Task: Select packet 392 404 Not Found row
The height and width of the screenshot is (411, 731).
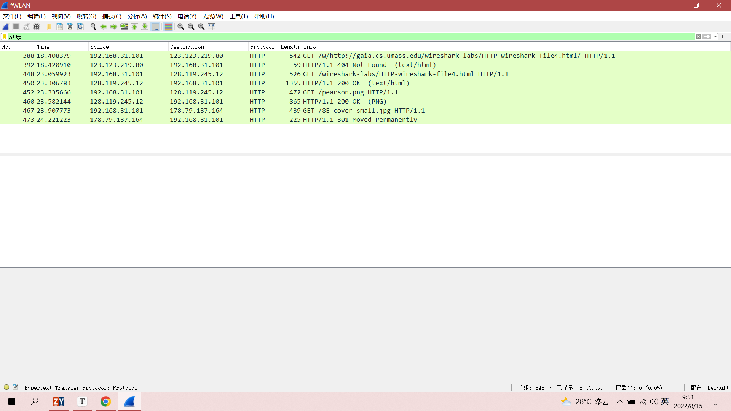Action: (x=365, y=65)
